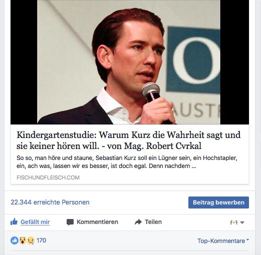The width and height of the screenshot is (261, 255).
Task: Click the article description snippet text
Action: click(127, 162)
